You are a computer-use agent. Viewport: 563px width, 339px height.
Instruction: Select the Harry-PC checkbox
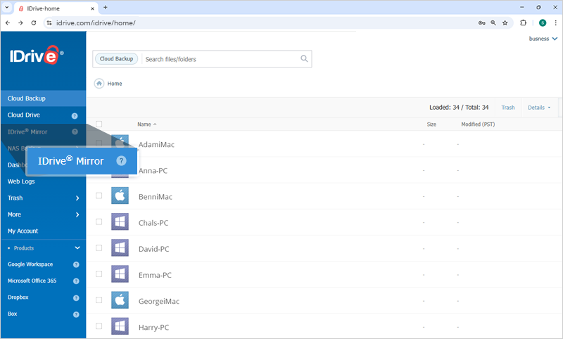click(x=99, y=326)
